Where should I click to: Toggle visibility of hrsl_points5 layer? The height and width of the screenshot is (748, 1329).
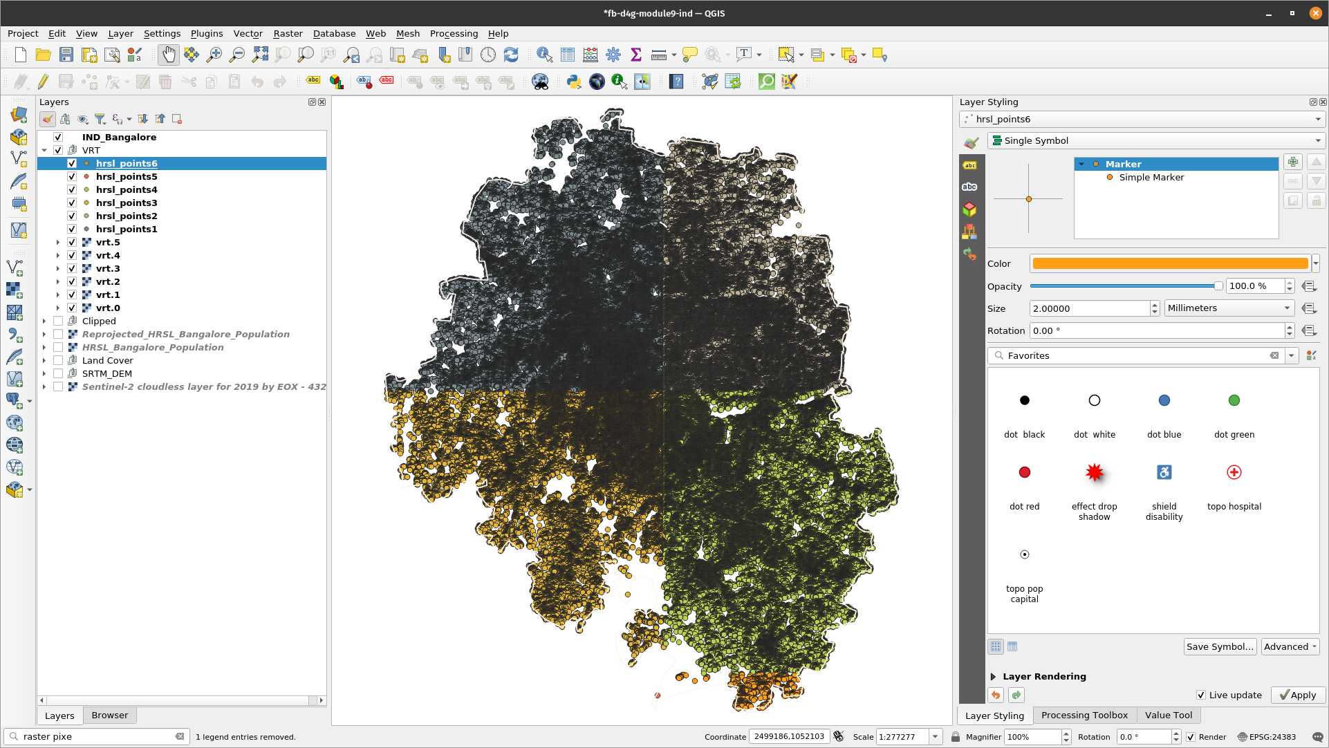click(x=72, y=176)
